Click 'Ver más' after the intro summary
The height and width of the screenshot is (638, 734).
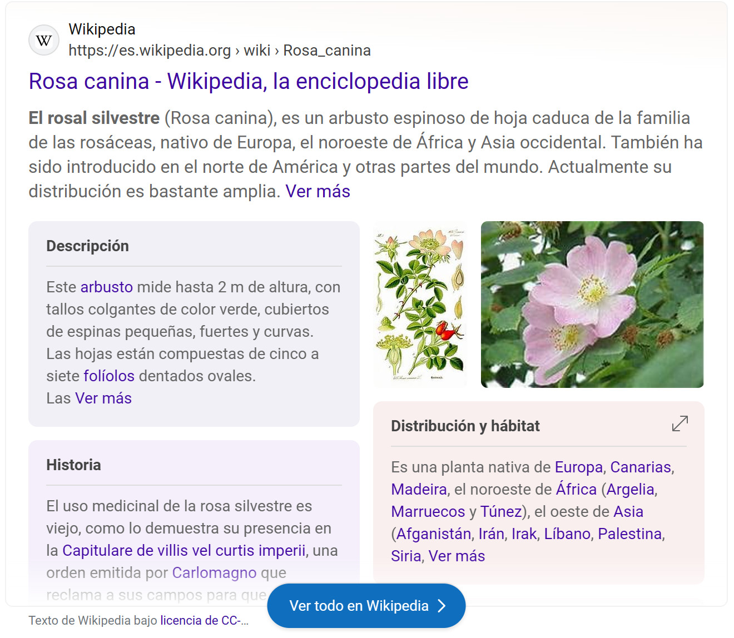tap(318, 191)
